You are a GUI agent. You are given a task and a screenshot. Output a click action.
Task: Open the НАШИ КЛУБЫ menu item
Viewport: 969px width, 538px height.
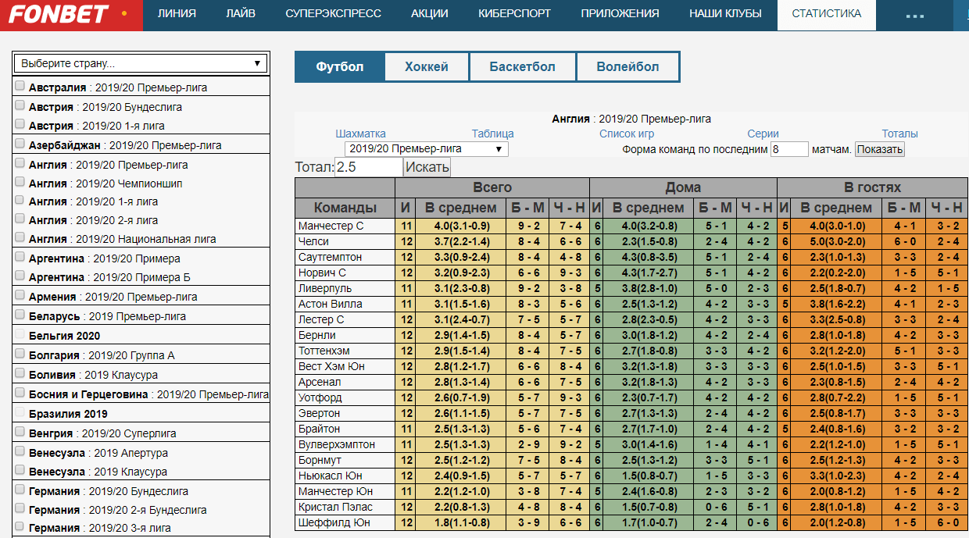(x=726, y=14)
